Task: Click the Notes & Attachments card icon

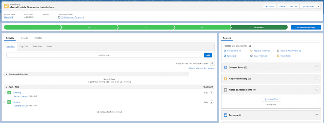Action: [225, 90]
